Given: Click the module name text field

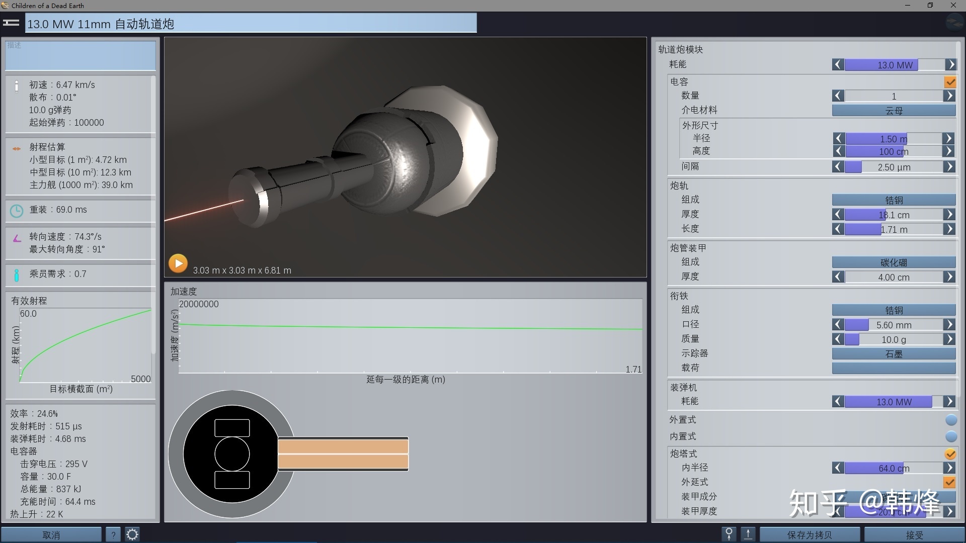Looking at the screenshot, I should (251, 24).
